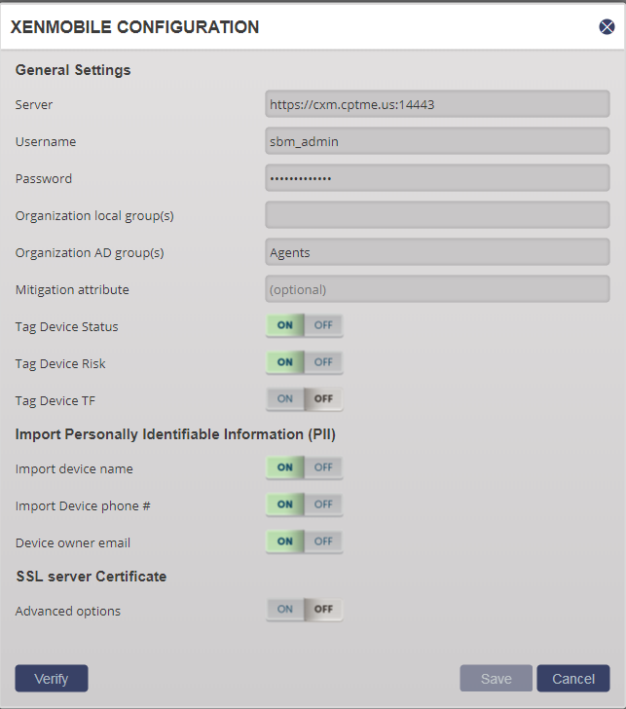Click into the Password field
The image size is (626, 709).
437,178
